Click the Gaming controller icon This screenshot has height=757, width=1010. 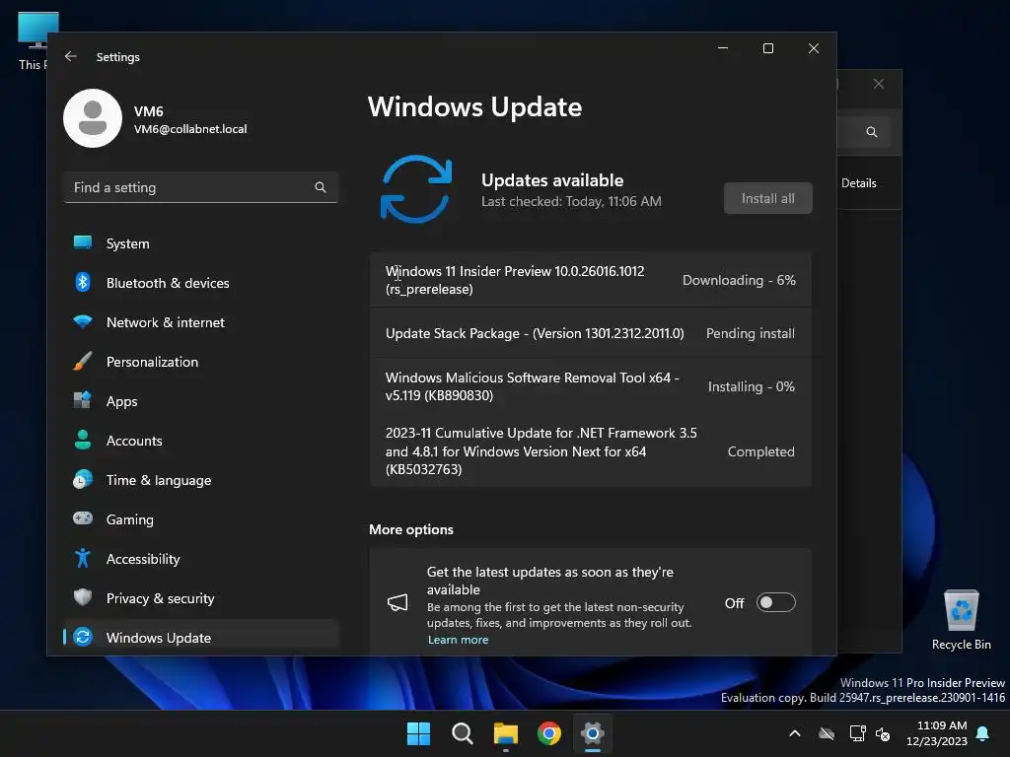tap(83, 518)
